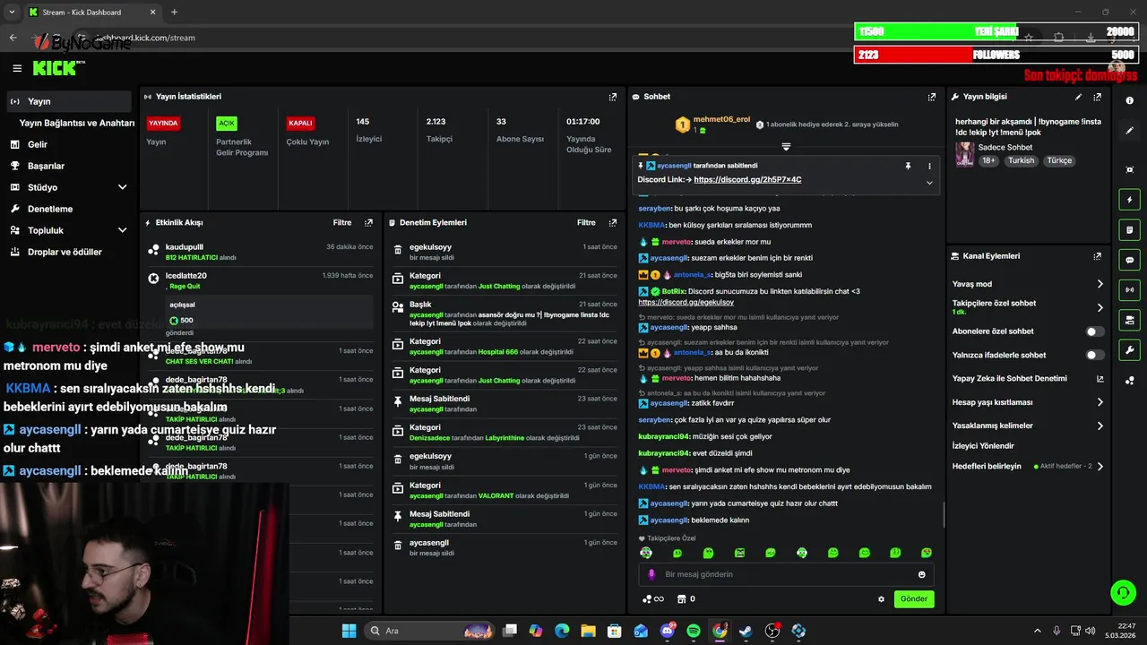Image resolution: width=1147 pixels, height=645 pixels.
Task: Click İzleyici Yönlendir
Action: click(983, 446)
